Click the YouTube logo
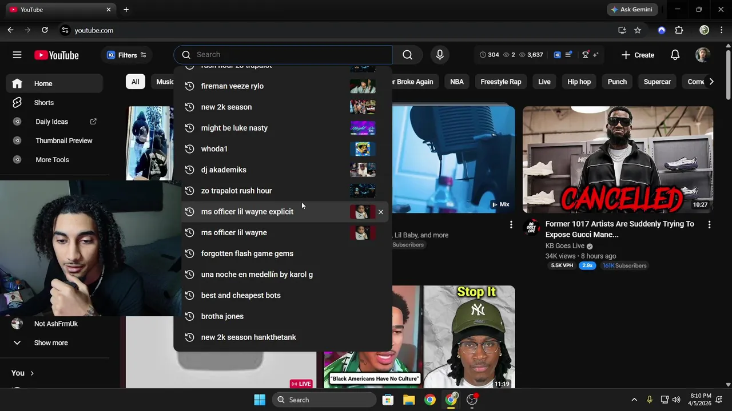Viewport: 732px width, 411px height. [x=57, y=55]
